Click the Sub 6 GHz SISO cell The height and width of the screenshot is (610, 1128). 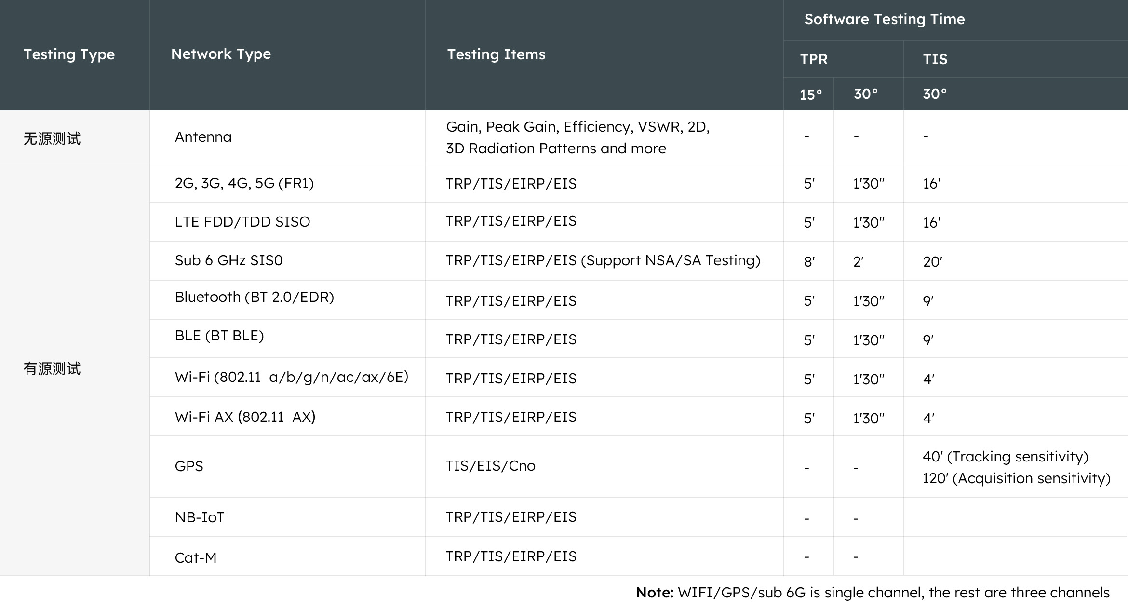coord(228,260)
